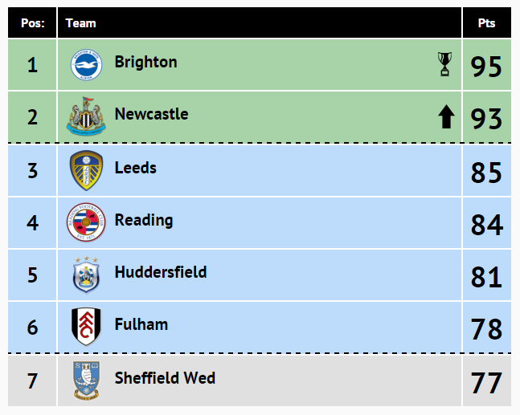Click the Fulham FC shield badge
The width and height of the screenshot is (520, 415).
click(x=86, y=327)
